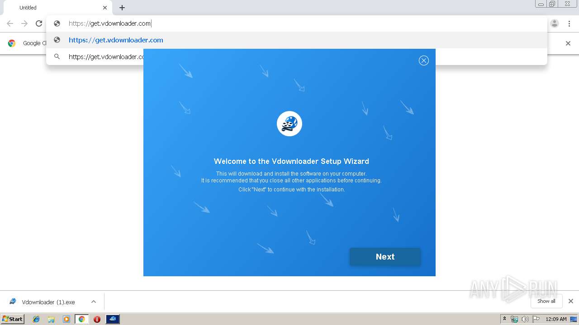The width and height of the screenshot is (579, 325).
Task: Restore down the Chrome window
Action: point(552,4)
